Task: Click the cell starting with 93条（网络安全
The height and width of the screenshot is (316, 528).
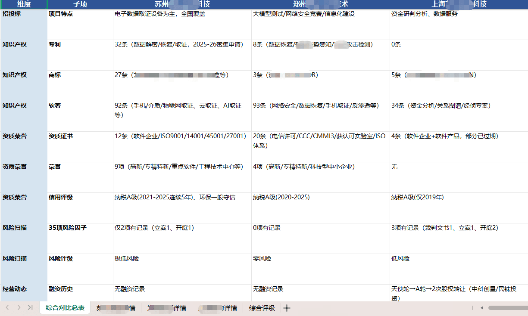Action: tap(321, 116)
